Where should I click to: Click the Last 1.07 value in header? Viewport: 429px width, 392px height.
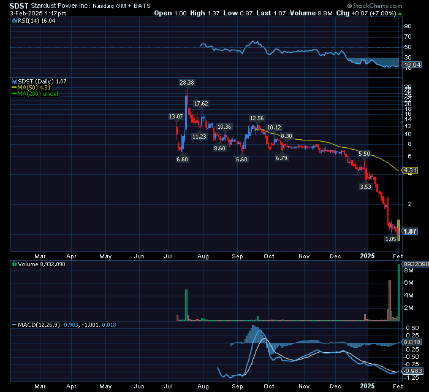[x=271, y=13]
